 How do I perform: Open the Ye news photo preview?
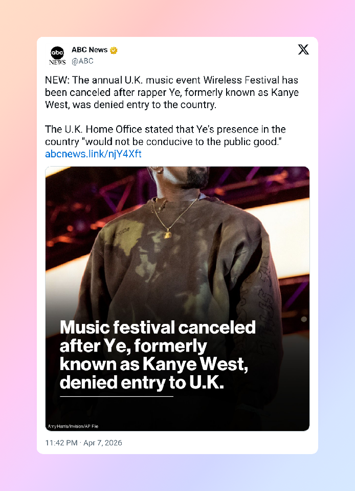point(177,298)
